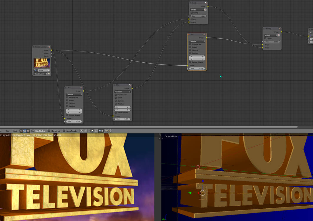The height and width of the screenshot is (221, 313).
Task: Click the green axis arrow of the transform manipulator
Action: pyautogui.click(x=190, y=193)
